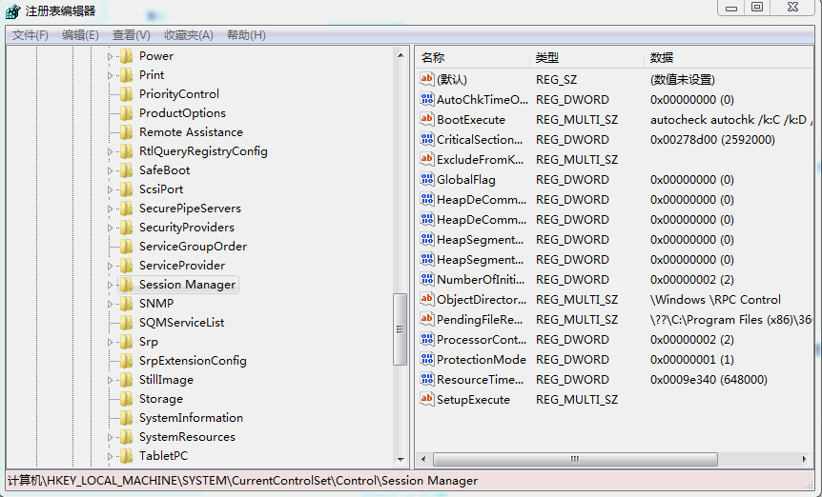
Task: Click values pane horizontal scroll left arrow
Action: pyautogui.click(x=423, y=459)
